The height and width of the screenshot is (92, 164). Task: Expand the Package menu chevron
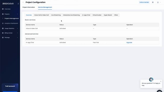click(x=17, y=38)
